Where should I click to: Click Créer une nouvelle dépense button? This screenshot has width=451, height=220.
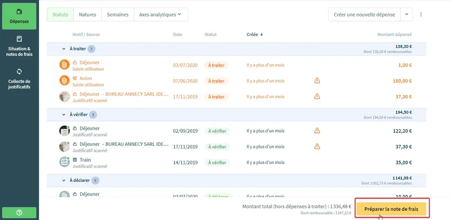tap(364, 15)
